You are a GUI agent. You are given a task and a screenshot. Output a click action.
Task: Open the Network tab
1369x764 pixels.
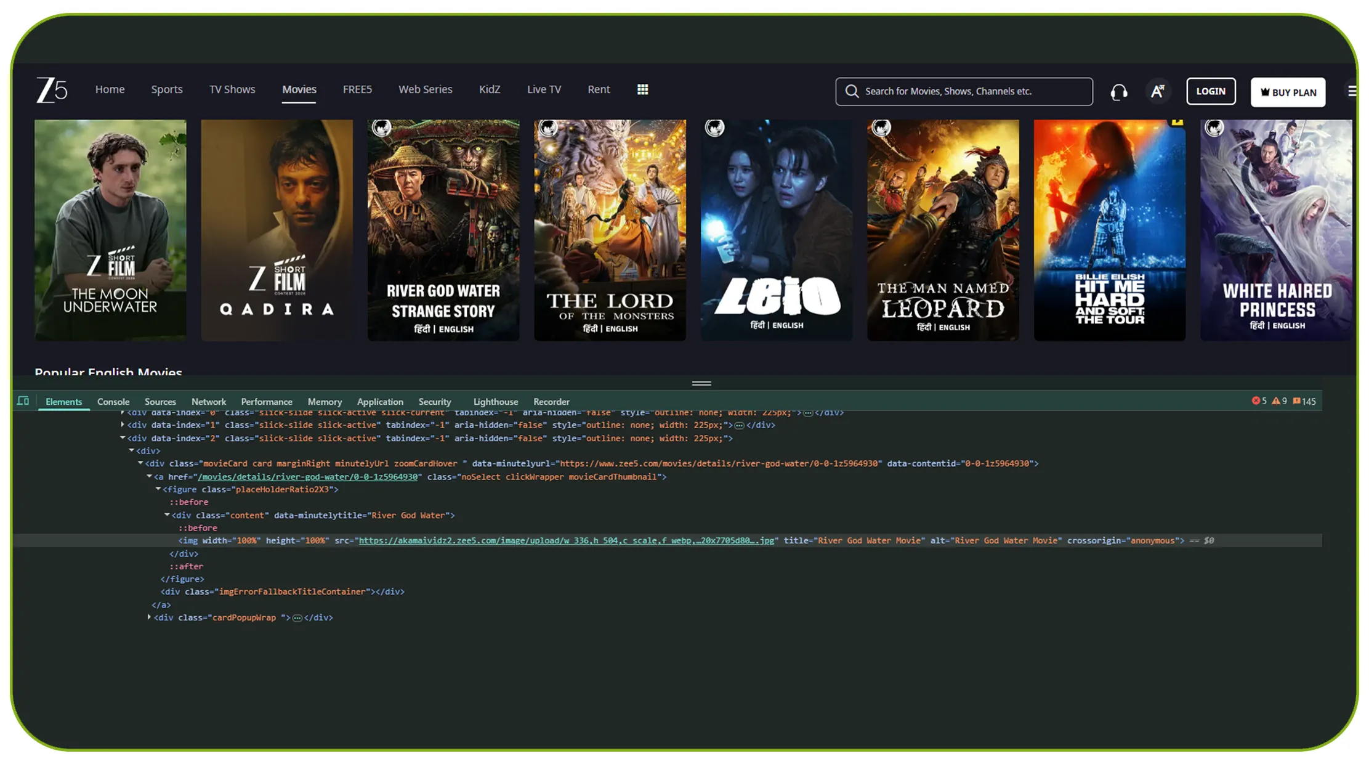[209, 402]
